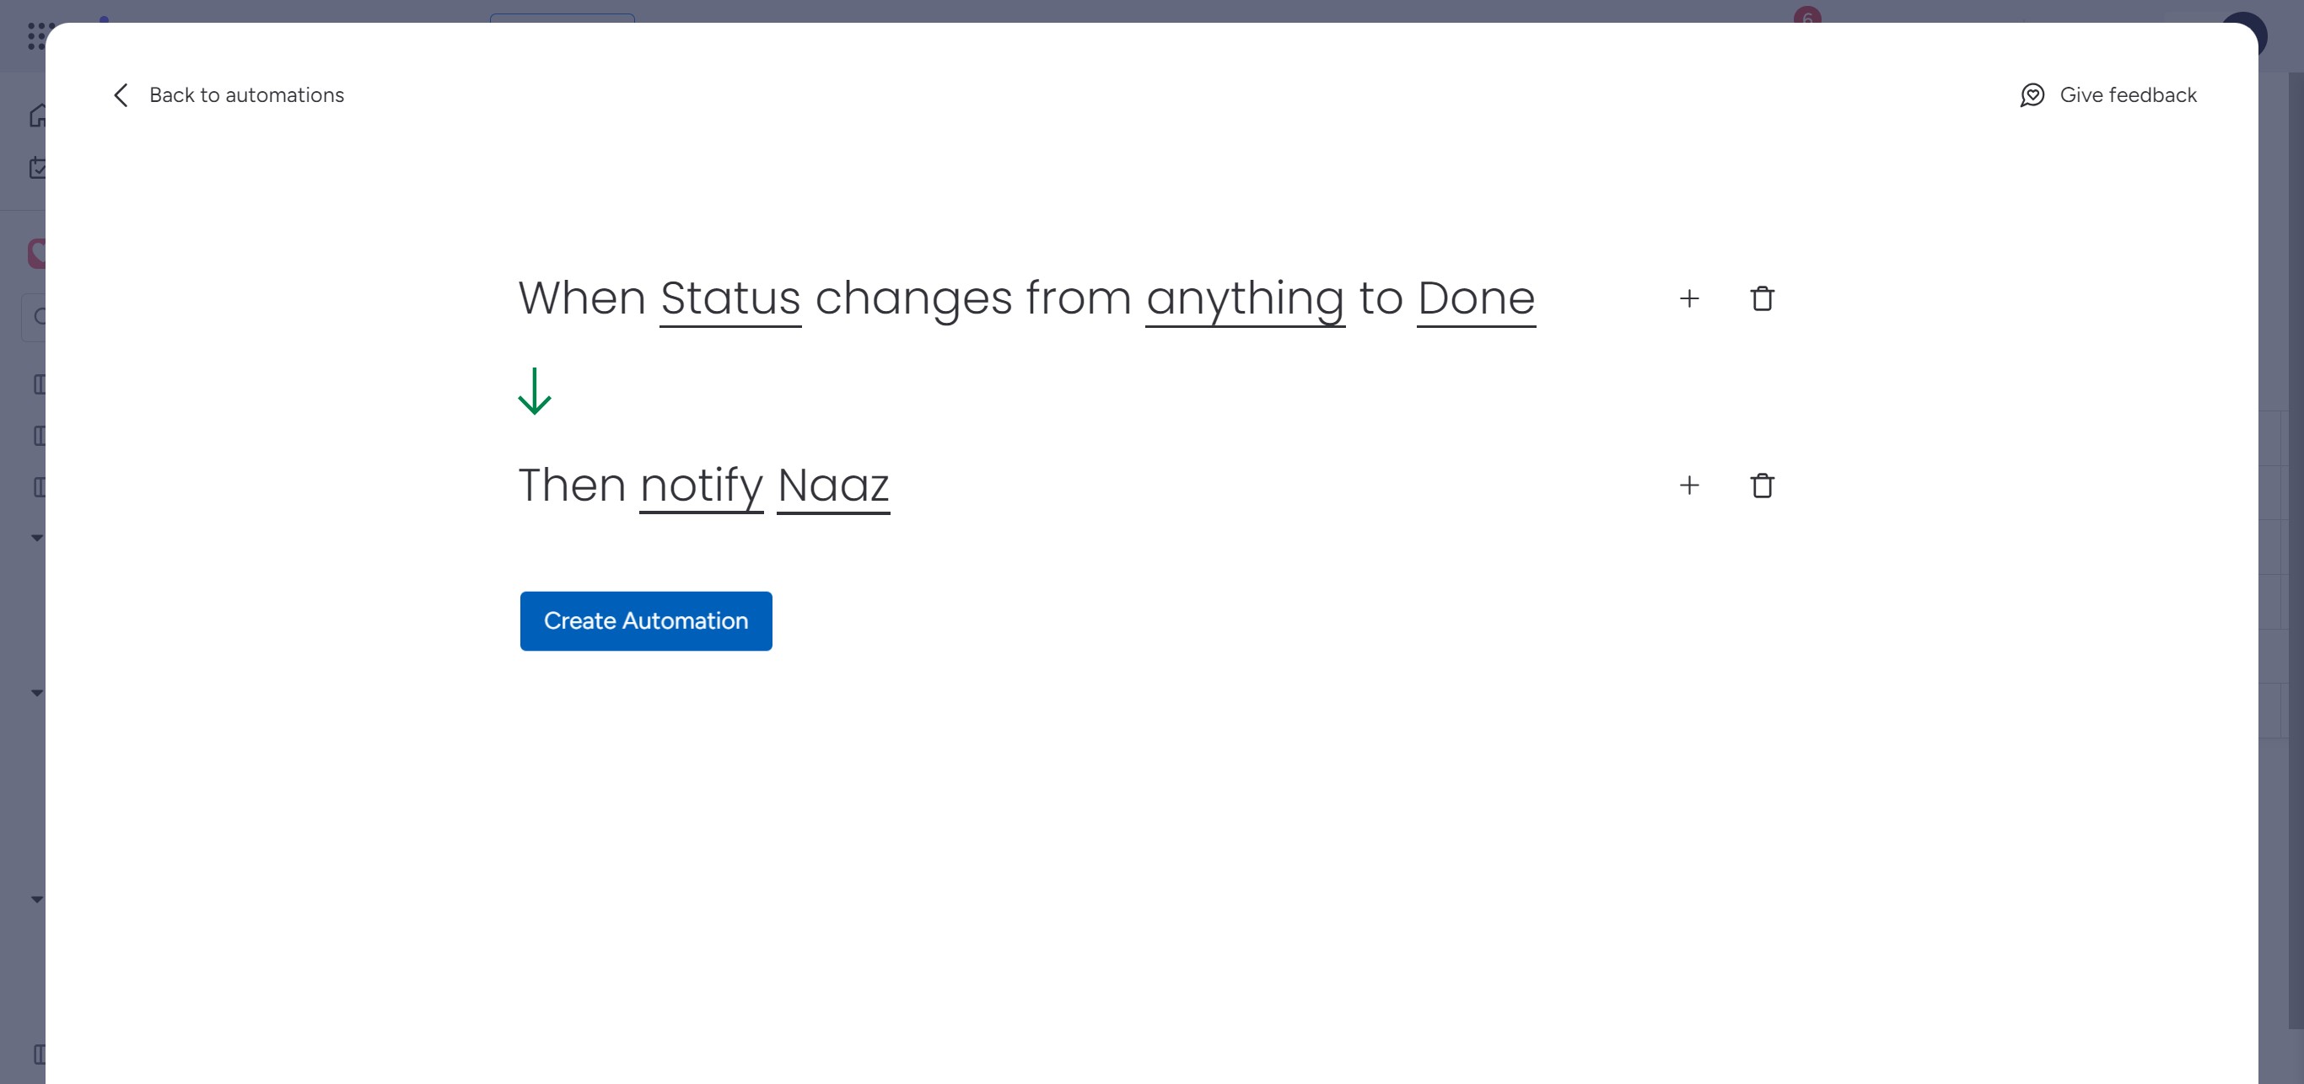Click the Give feedback link

[2128, 94]
